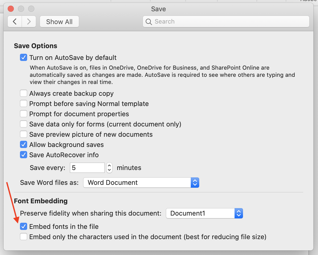Disable Save AutoRecover info
Viewport: 318px width, 255px height.
(x=24, y=155)
